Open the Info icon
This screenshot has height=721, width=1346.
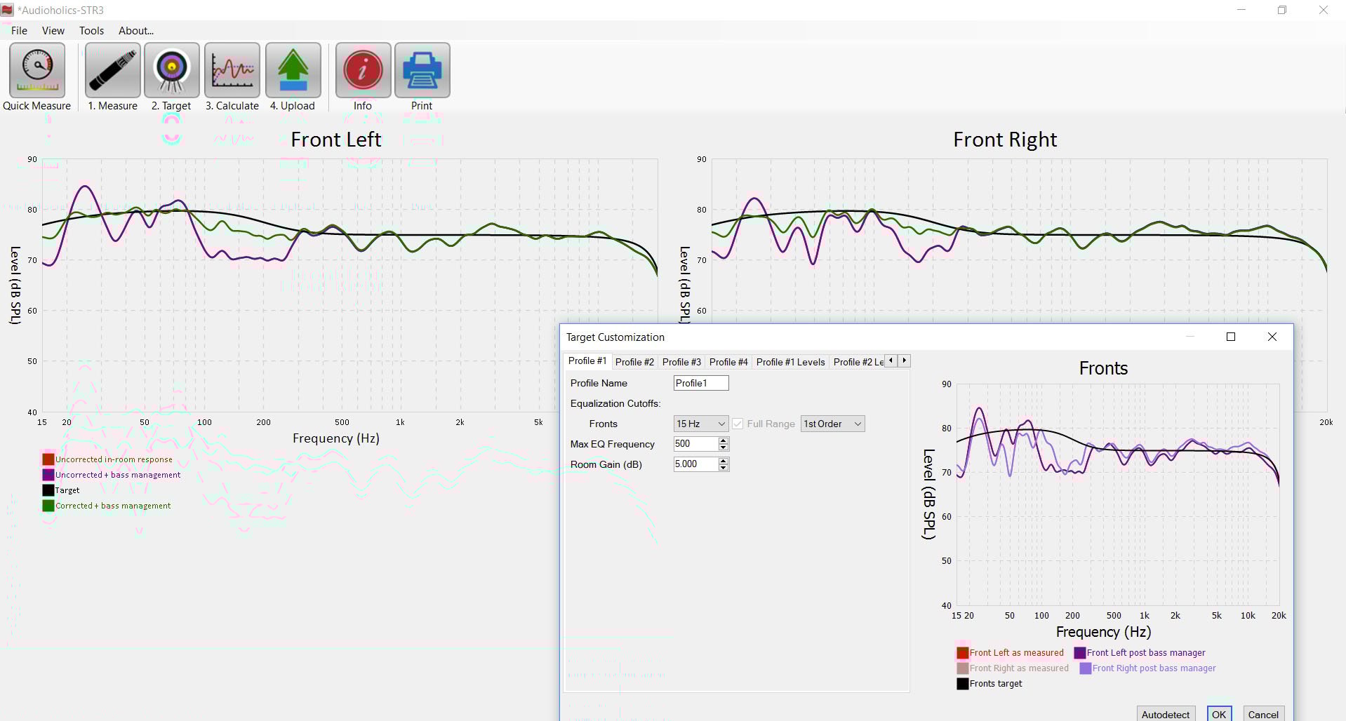(363, 71)
